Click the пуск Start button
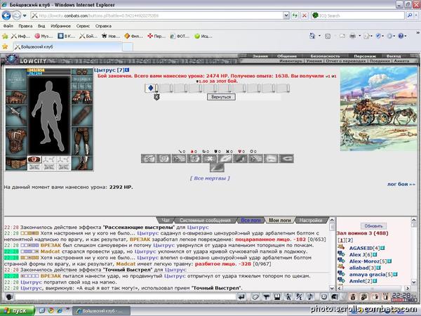 tap(18, 310)
